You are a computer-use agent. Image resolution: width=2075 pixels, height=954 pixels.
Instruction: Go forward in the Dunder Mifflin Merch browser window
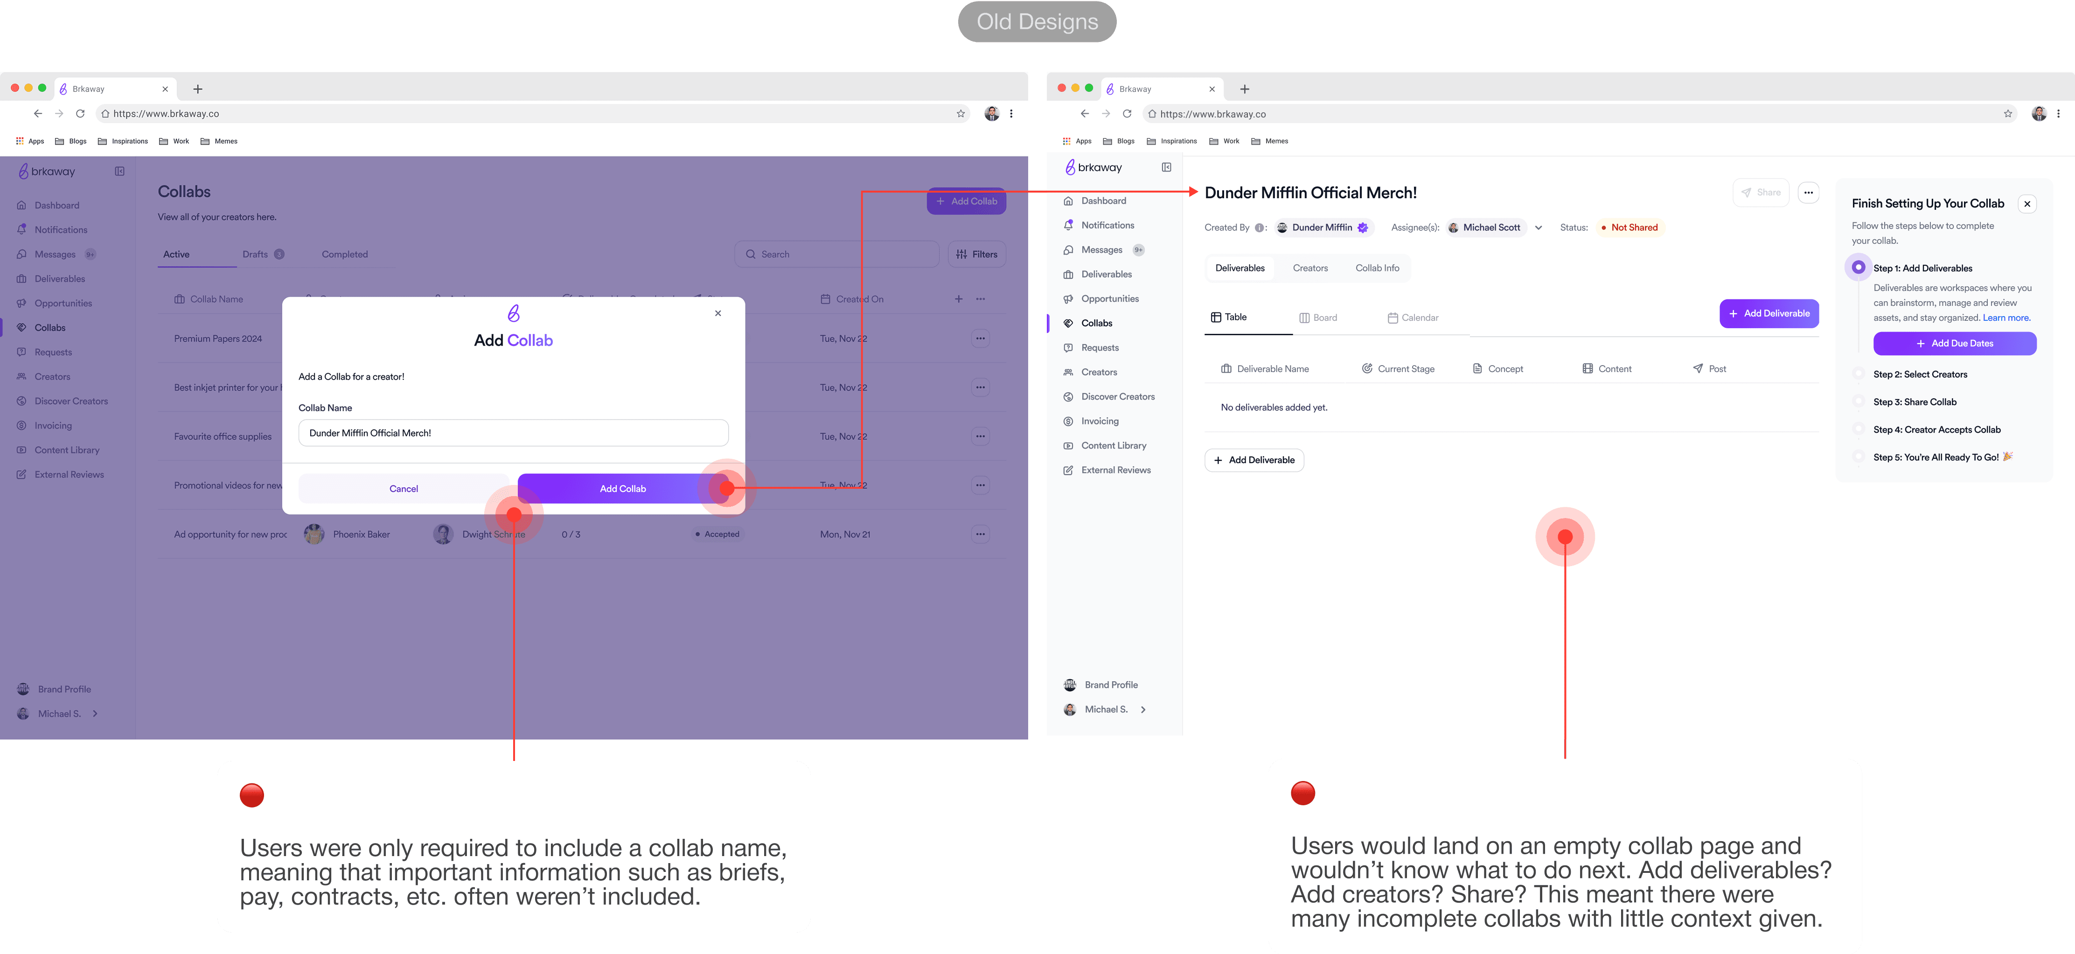(1105, 113)
